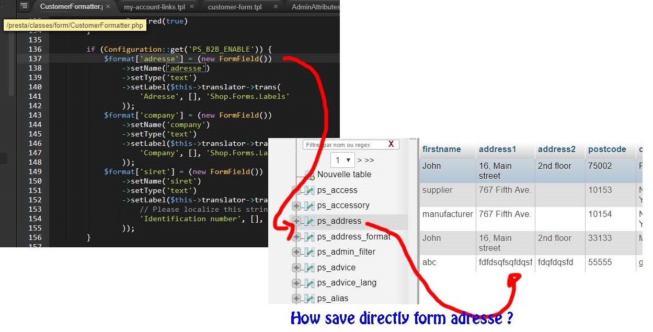This screenshot has height=332, width=653.
Task: Click the ps_access table icon
Action: point(309,190)
